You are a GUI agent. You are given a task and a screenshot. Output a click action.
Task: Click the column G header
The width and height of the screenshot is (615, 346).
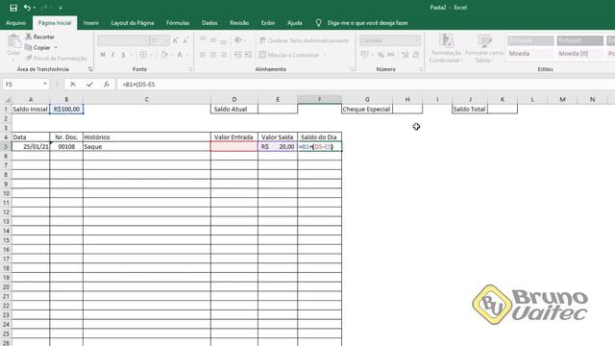pos(367,100)
